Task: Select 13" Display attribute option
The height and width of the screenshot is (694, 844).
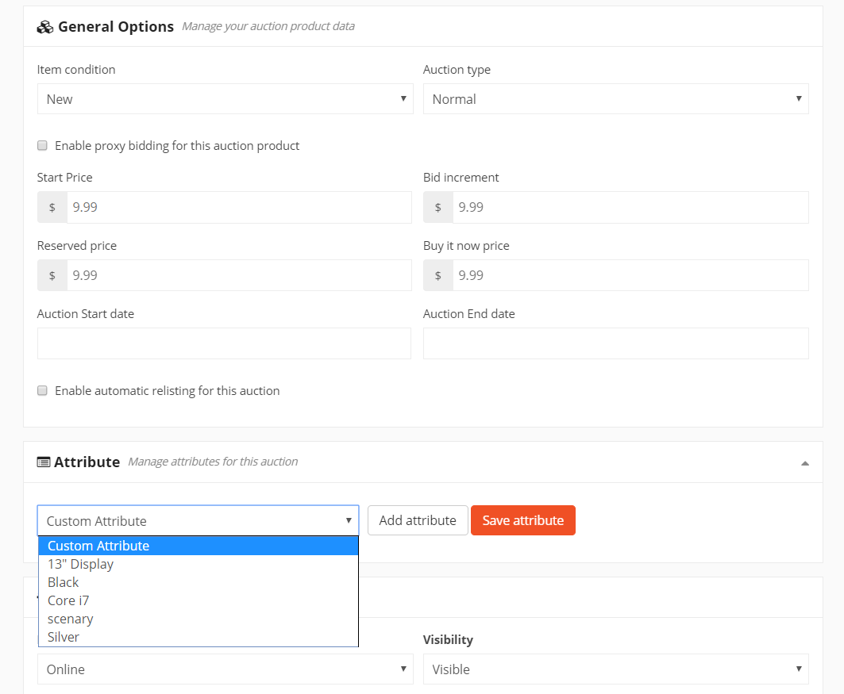Action: 198,564
